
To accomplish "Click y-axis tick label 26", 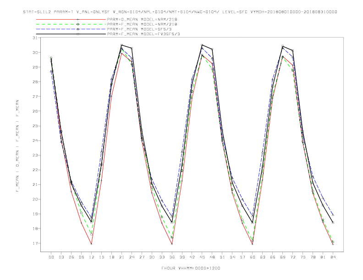I will pos(35,111).
